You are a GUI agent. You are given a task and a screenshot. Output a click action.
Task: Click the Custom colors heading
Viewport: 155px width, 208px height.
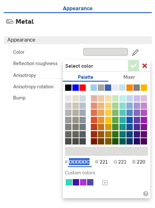[80, 173]
